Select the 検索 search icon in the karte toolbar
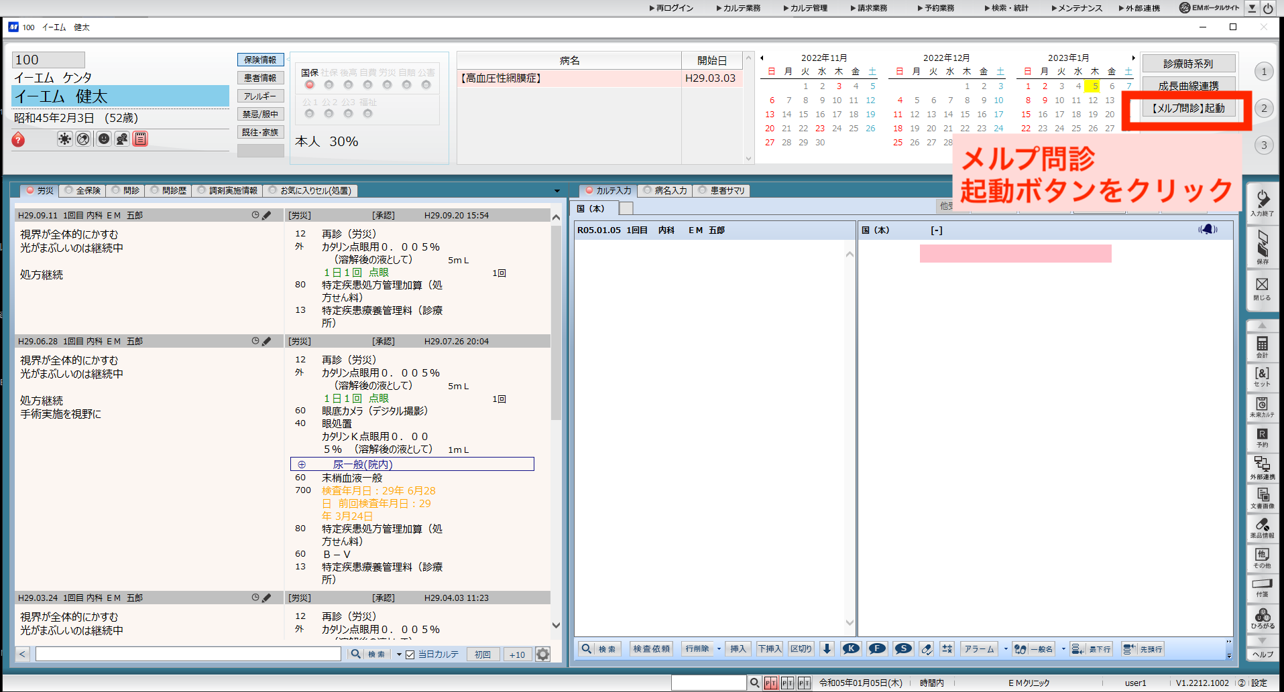 (586, 648)
